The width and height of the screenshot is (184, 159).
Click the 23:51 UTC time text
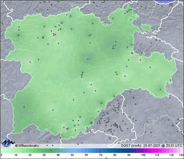tap(174, 146)
